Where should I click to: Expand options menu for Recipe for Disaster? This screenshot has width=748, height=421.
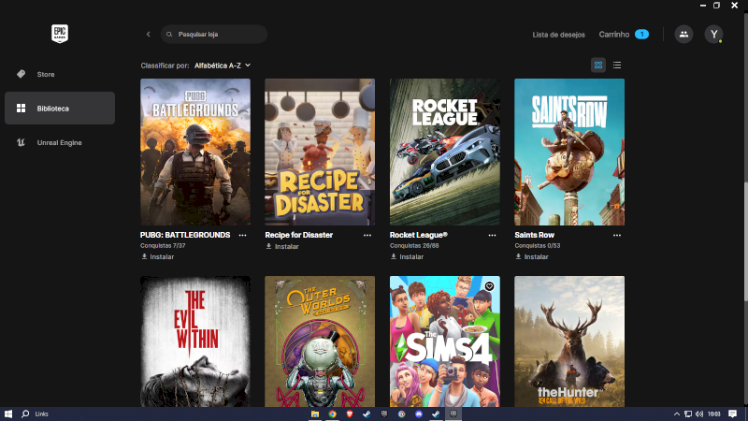click(x=367, y=236)
